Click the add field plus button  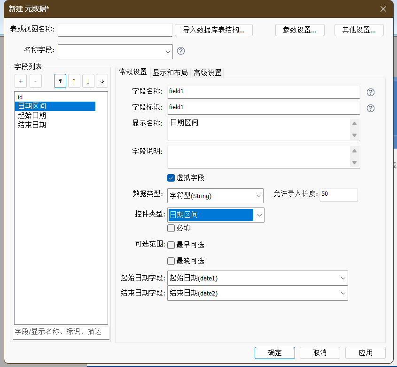pos(21,81)
